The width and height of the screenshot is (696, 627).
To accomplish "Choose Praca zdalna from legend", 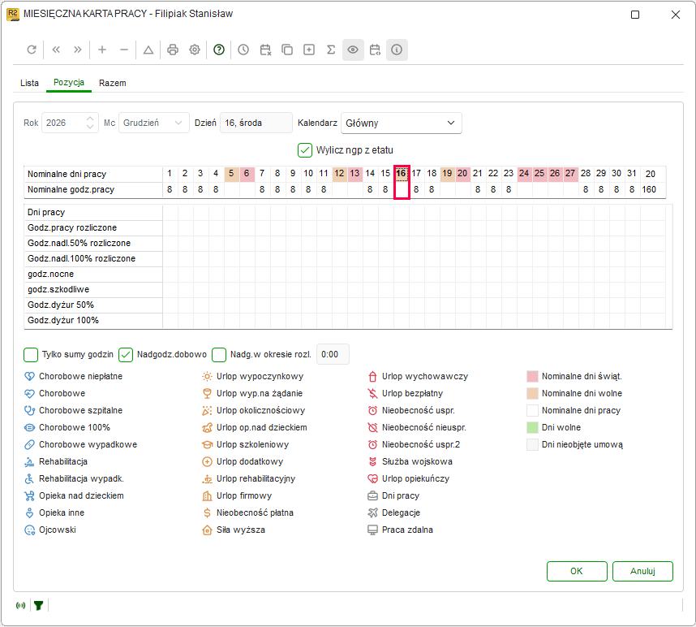I will pyautogui.click(x=400, y=530).
